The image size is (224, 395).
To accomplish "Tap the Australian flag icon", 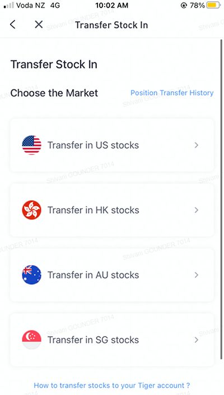I will (x=32, y=275).
